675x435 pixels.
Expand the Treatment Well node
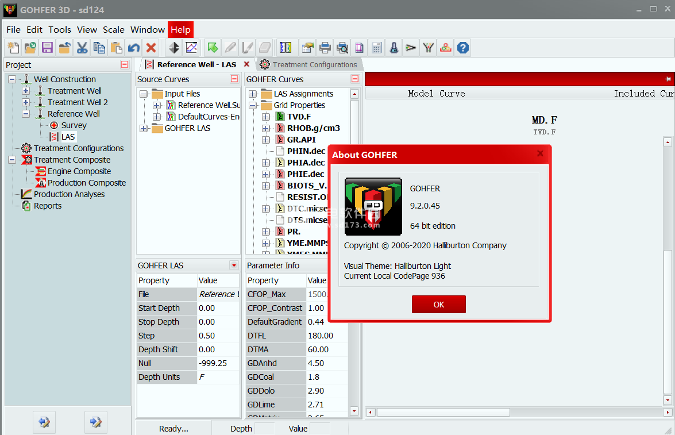tap(26, 91)
